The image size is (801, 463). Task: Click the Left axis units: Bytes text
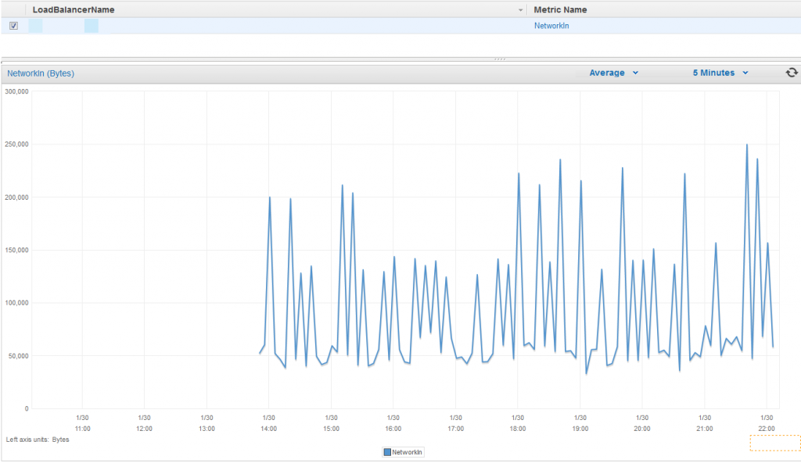coord(38,440)
